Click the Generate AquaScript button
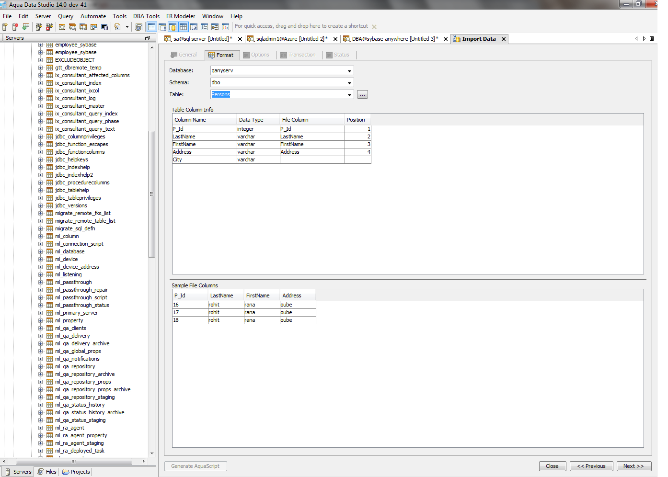 [x=196, y=466]
